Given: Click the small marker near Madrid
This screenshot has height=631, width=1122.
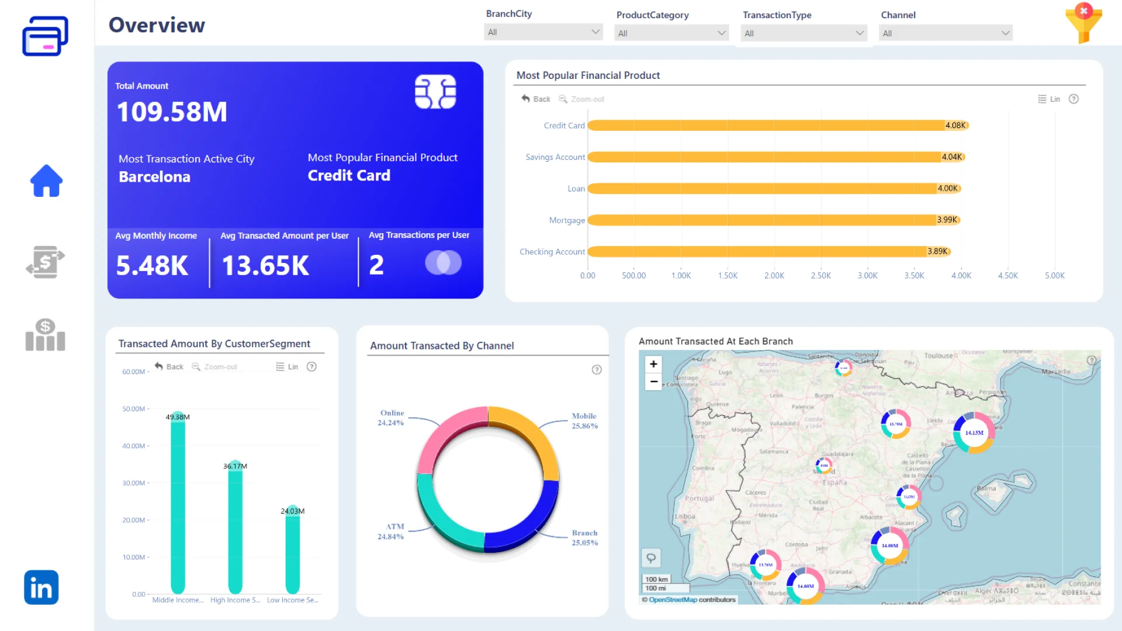Looking at the screenshot, I should (x=824, y=466).
